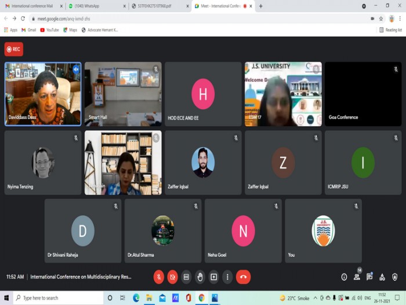Open the show everyone participants panel
The image size is (406, 305).
(x=357, y=277)
